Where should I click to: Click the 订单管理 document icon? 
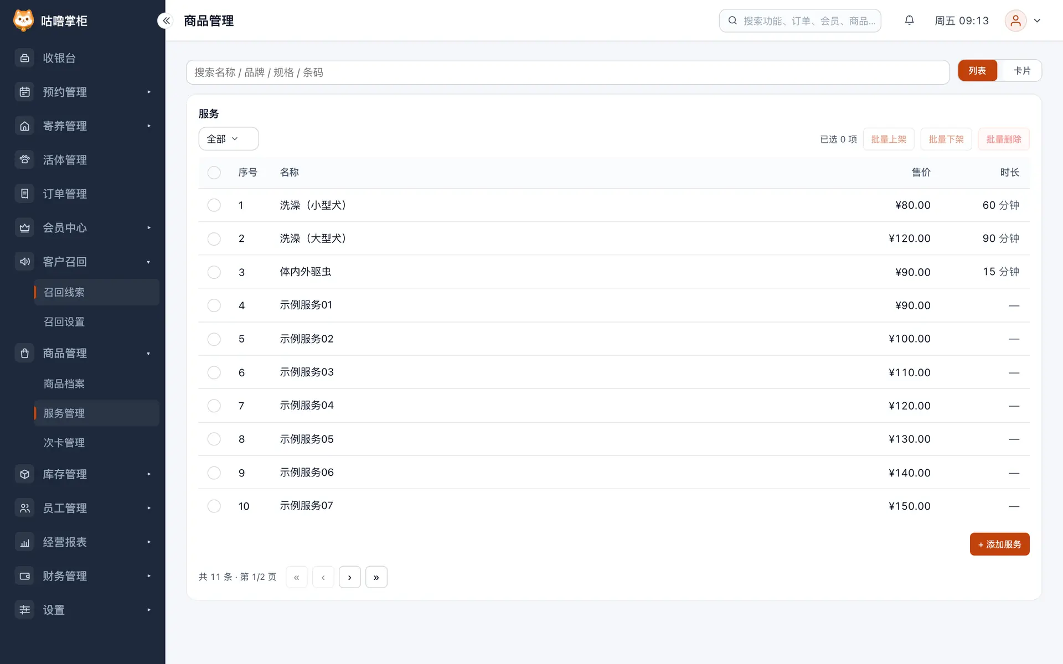pyautogui.click(x=24, y=194)
